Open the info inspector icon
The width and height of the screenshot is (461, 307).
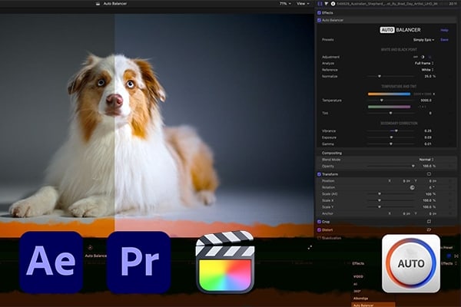[333, 4]
